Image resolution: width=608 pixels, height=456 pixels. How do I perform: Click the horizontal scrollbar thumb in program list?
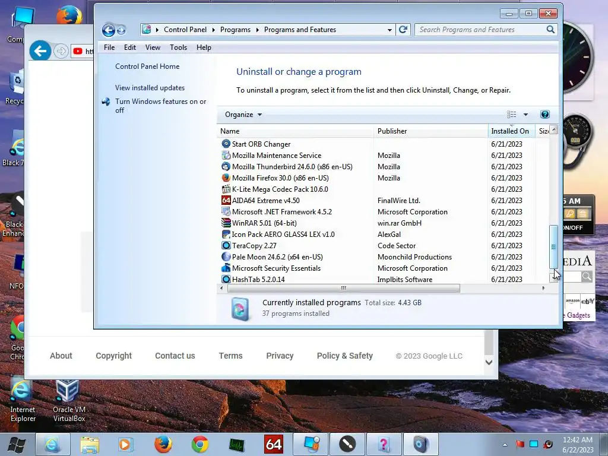344,288
